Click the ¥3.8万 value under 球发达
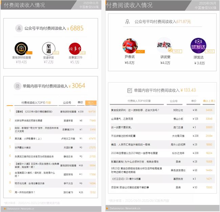Viewport: 220px width, 212px height. [199, 63]
